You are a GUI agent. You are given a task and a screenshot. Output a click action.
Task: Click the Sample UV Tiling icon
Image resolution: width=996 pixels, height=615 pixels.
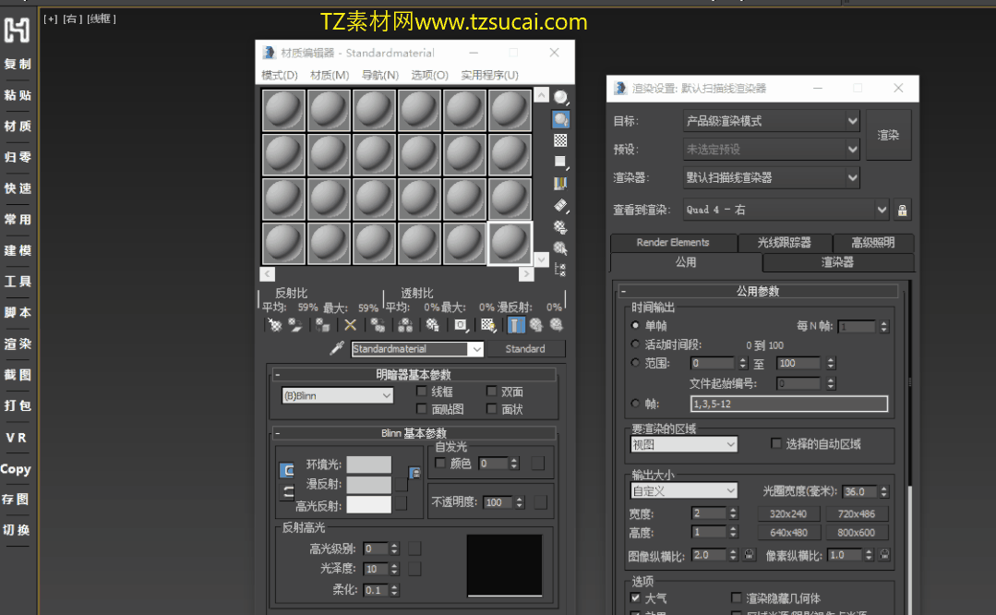pyautogui.click(x=560, y=162)
